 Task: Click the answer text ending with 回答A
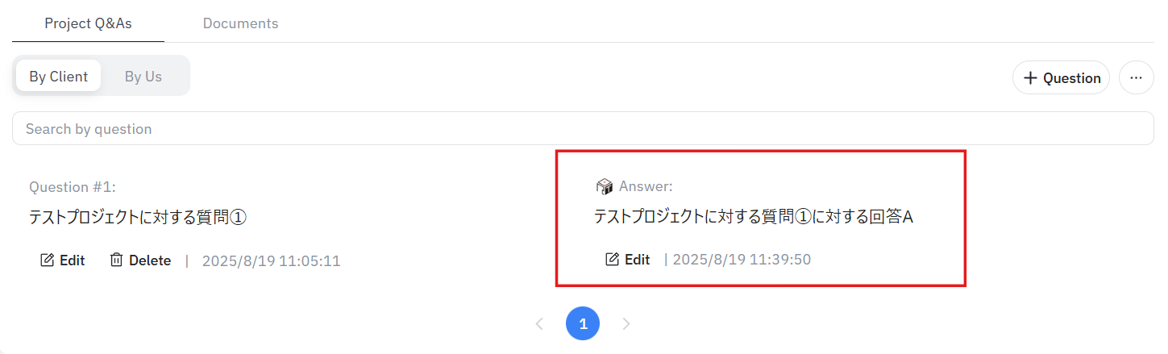coord(753,217)
